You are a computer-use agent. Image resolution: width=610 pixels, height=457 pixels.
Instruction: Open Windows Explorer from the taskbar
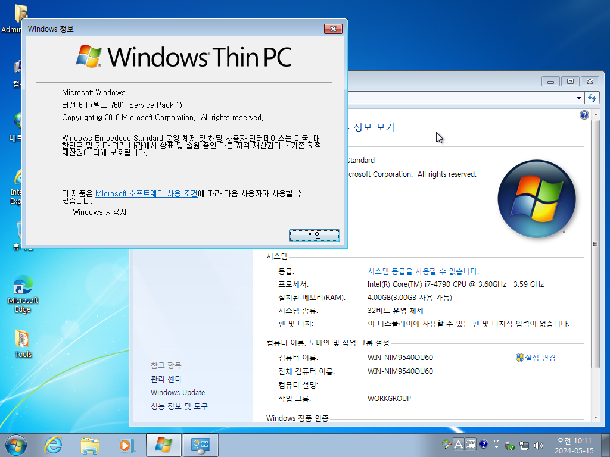tap(90, 445)
